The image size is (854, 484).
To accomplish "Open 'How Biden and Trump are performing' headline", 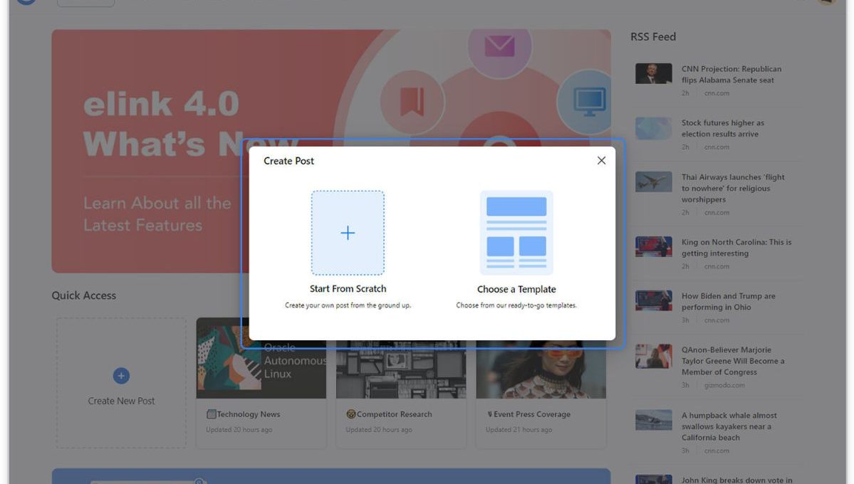I will pos(728,302).
